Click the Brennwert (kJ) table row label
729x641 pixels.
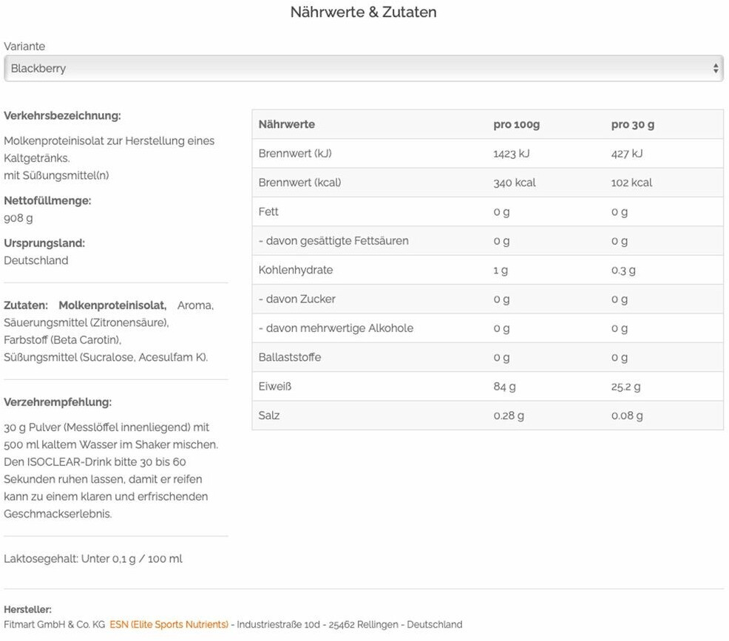click(x=295, y=154)
